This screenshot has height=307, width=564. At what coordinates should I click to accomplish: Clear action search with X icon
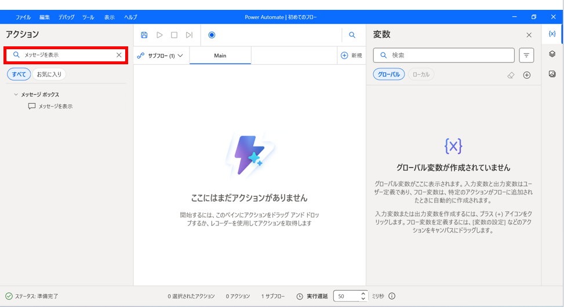coord(119,55)
